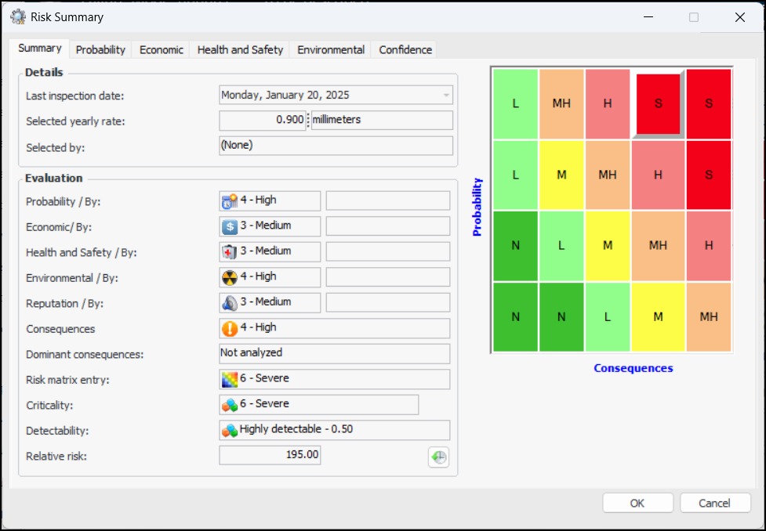Screen dimensions: 766x531
Task: Click the Health and Safety medical icon
Action: [230, 251]
